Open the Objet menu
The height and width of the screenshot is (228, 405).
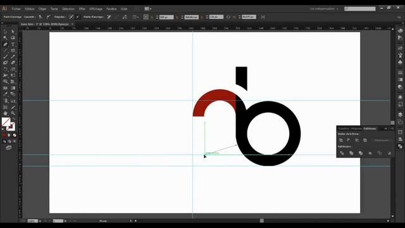point(42,9)
